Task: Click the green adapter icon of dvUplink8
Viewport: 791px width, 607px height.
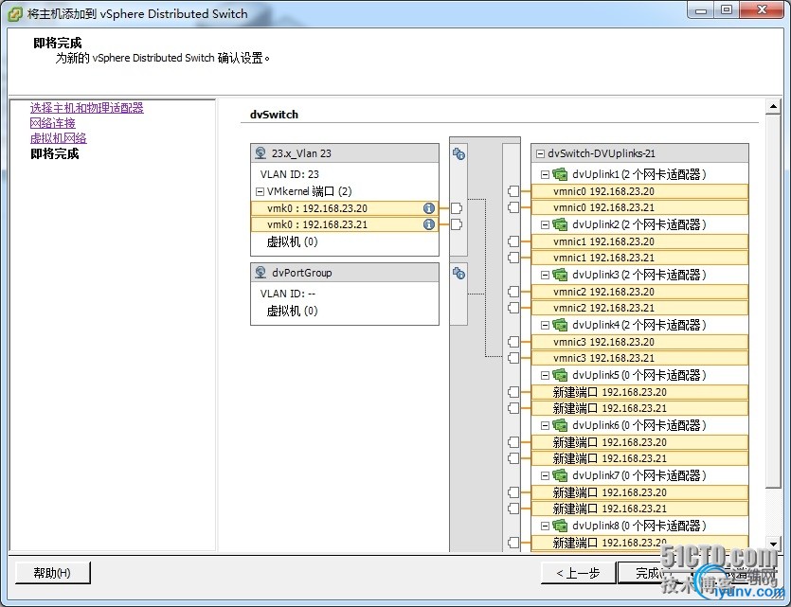Action: click(x=560, y=526)
